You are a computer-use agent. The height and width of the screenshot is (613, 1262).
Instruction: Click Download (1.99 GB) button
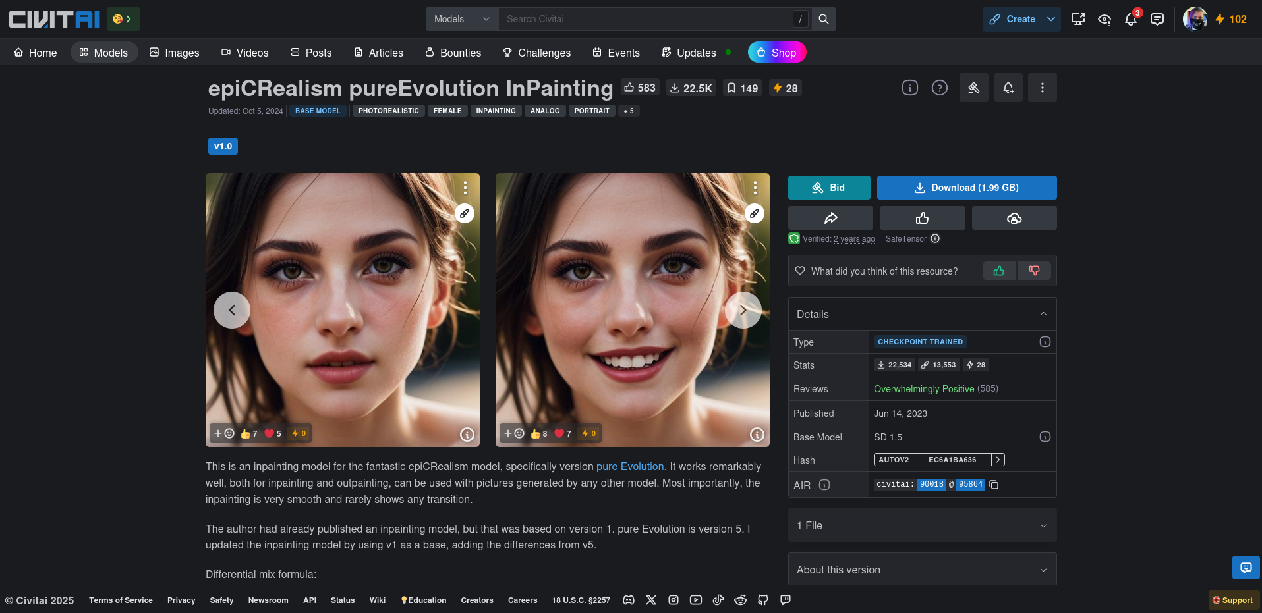tap(967, 188)
